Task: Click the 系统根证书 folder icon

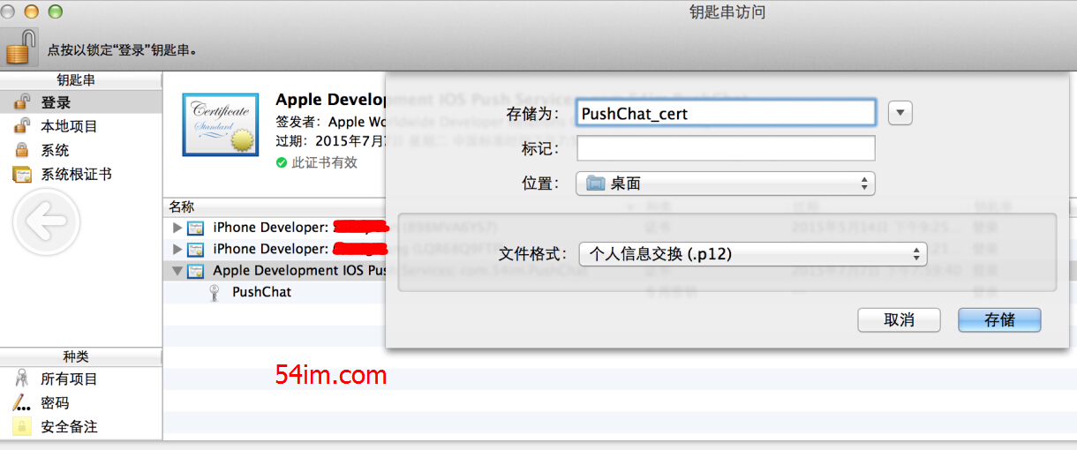Action: coord(22,174)
